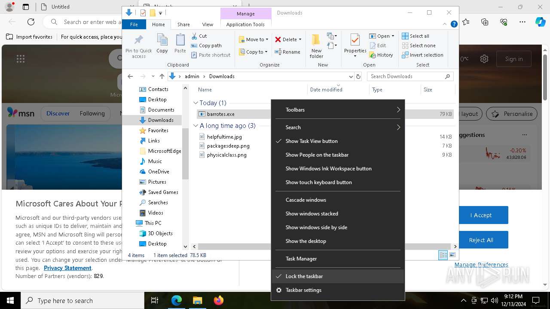The height and width of the screenshot is (309, 550).
Task: Open file Properties from ribbon
Action: pos(355,45)
